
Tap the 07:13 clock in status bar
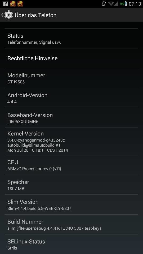[x=135, y=4]
